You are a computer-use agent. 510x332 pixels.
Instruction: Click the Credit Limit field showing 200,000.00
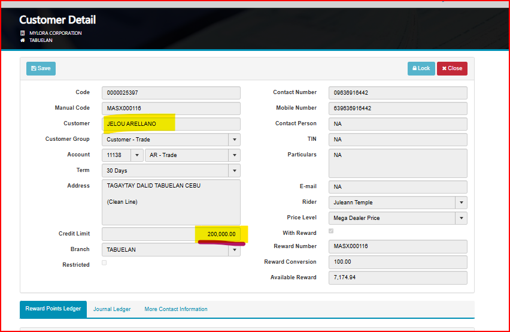point(171,234)
